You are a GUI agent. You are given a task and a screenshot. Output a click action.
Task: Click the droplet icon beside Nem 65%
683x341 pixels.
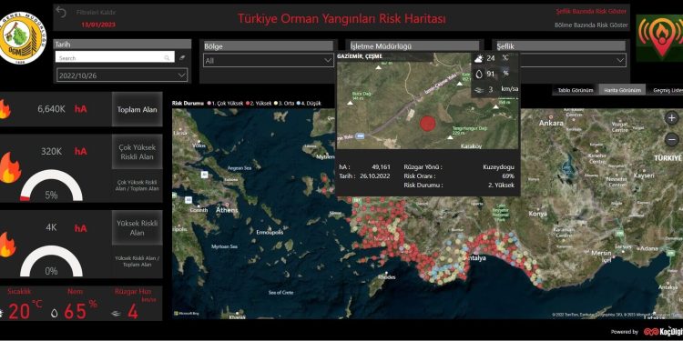click(54, 313)
